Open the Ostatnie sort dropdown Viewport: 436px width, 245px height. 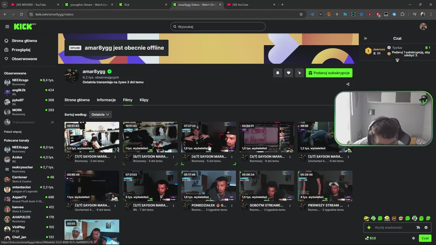pyautogui.click(x=100, y=115)
